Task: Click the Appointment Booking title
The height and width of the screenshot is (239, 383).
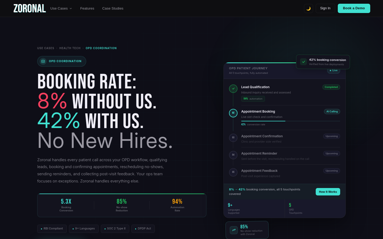Action: point(258,112)
